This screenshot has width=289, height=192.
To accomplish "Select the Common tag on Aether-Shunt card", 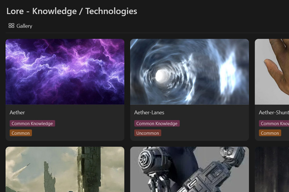I will click(270, 133).
